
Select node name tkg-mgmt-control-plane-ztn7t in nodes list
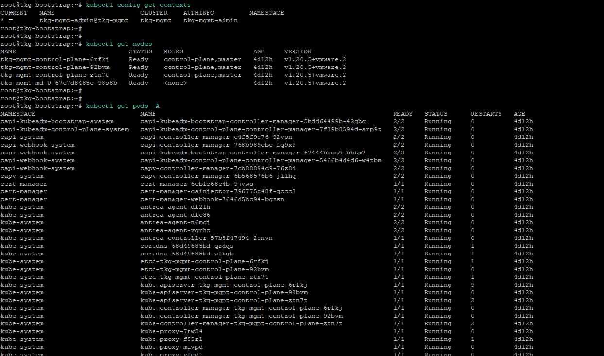pyautogui.click(x=55, y=75)
